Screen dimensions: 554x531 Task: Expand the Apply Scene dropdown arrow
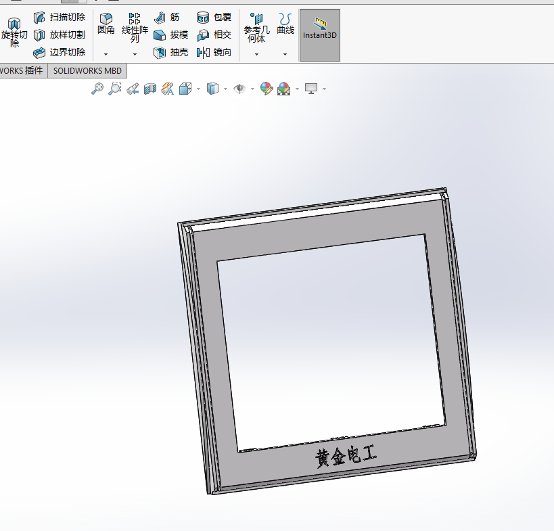point(297,89)
